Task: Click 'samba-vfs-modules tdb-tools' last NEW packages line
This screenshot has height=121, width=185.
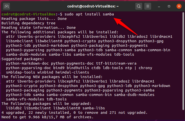Action: pyautogui.click(x=36, y=99)
